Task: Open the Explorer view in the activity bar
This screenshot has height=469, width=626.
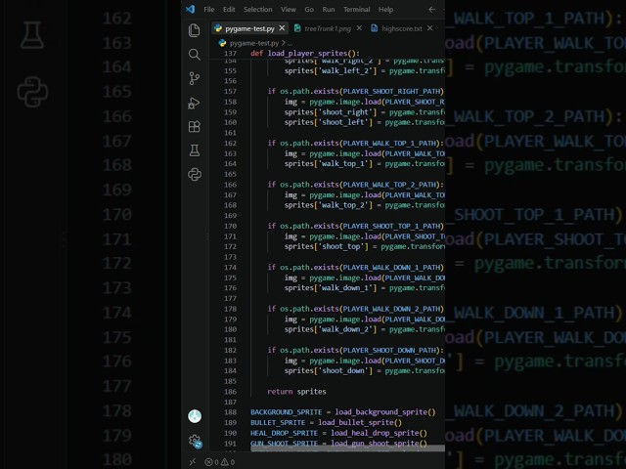Action: tap(194, 30)
